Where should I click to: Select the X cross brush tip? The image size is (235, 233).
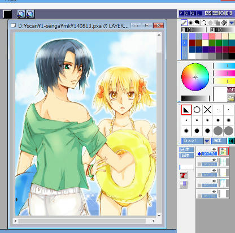[x=207, y=110]
